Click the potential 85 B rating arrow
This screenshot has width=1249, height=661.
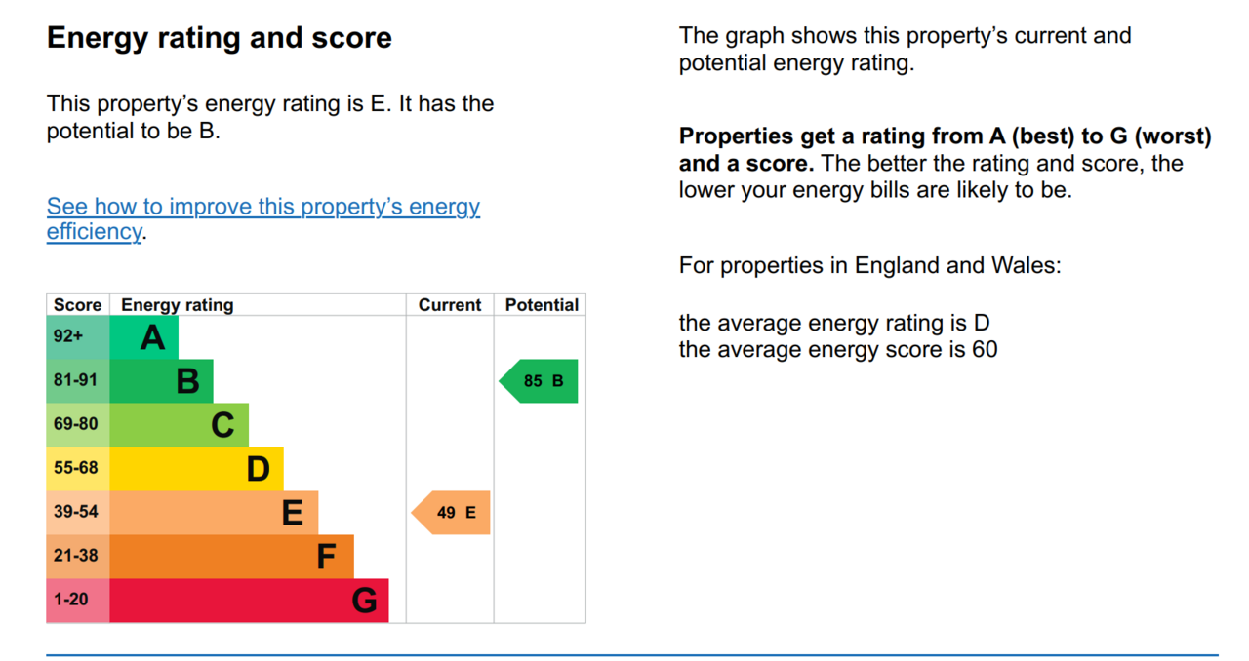click(539, 381)
